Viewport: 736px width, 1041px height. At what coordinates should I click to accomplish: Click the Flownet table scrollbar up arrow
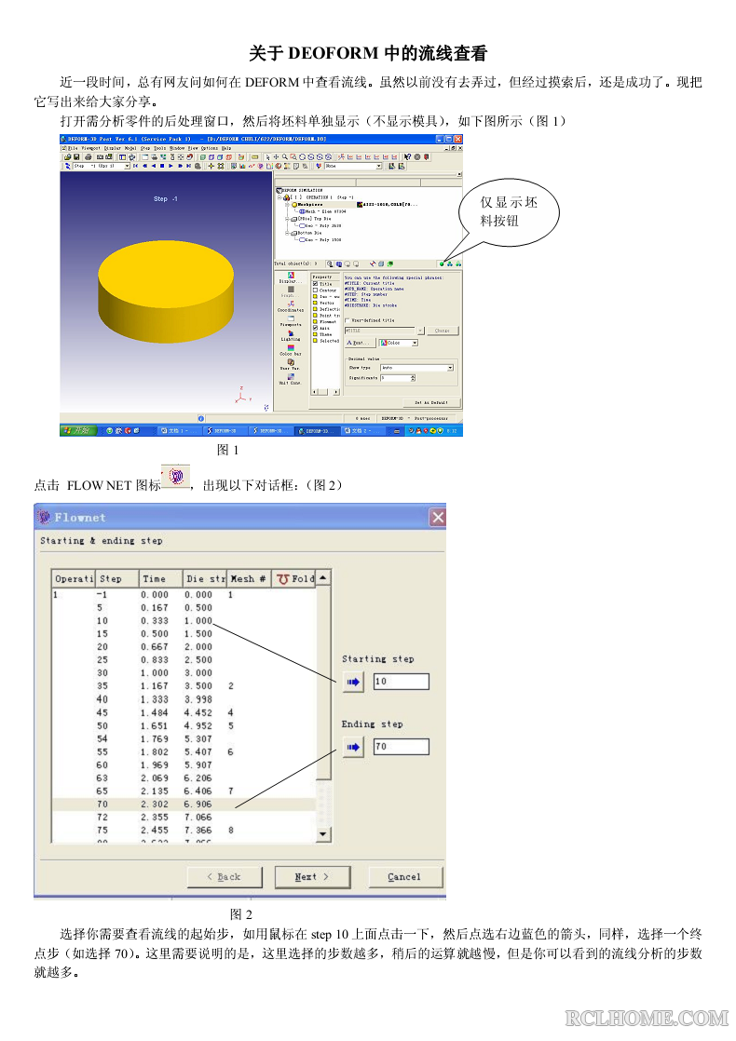click(x=323, y=578)
